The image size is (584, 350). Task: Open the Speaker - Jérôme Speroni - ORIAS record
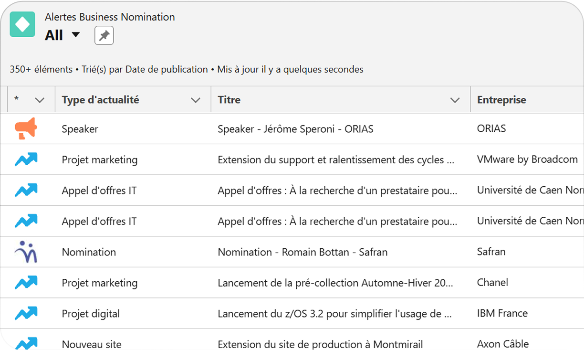coord(295,129)
